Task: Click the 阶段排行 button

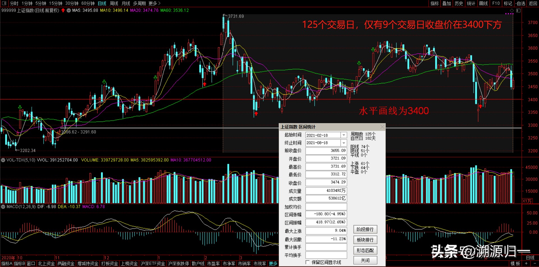Action: click(x=365, y=229)
